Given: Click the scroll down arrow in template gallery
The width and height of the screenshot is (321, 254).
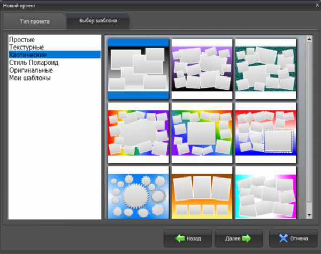Looking at the screenshot, I should click(x=309, y=214).
